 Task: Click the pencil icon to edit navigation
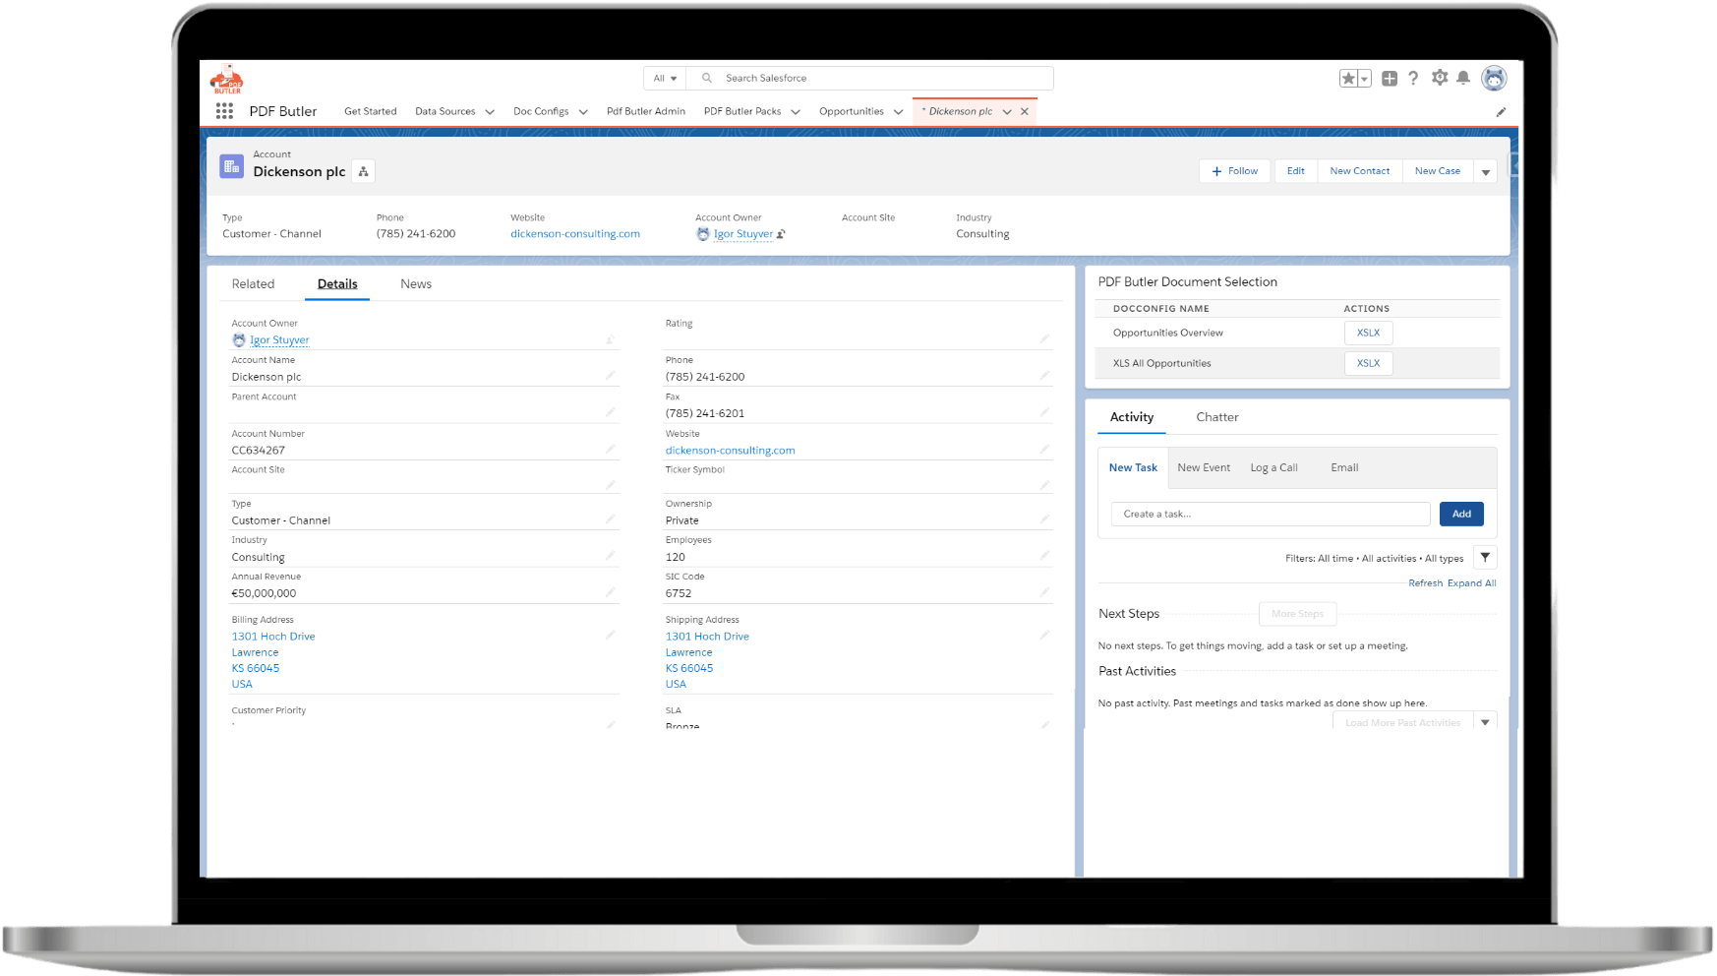[1501, 112]
